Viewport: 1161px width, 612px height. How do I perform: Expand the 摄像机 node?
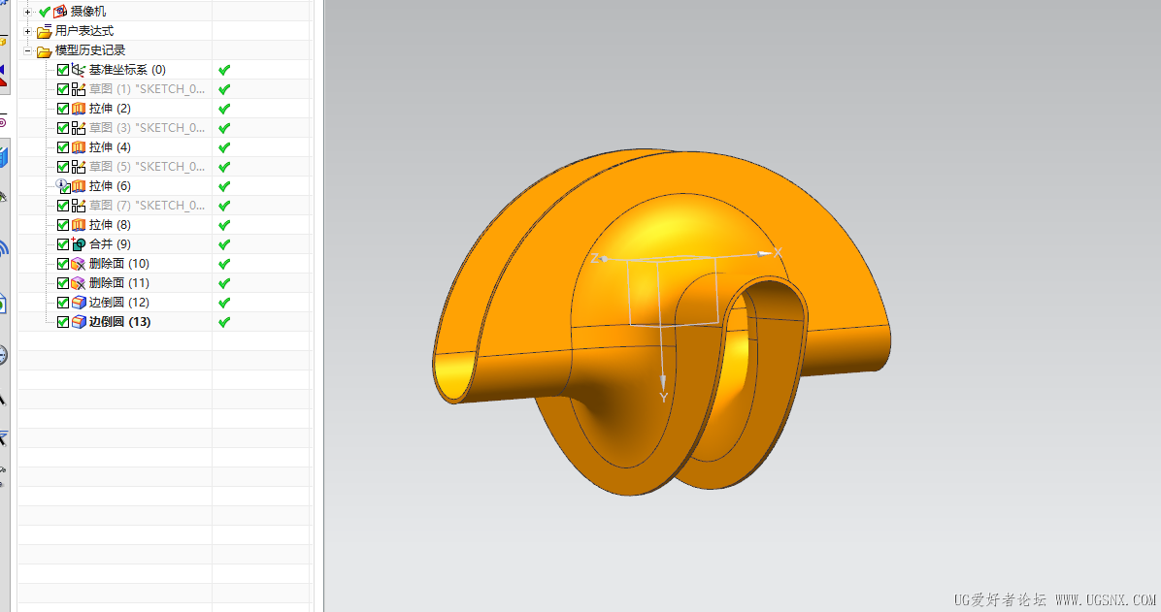(x=27, y=12)
